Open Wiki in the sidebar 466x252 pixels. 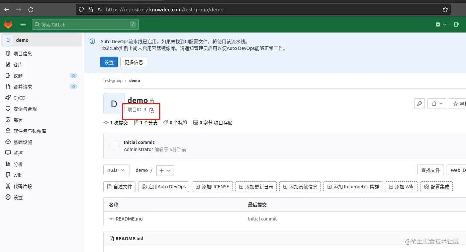tap(42, 175)
